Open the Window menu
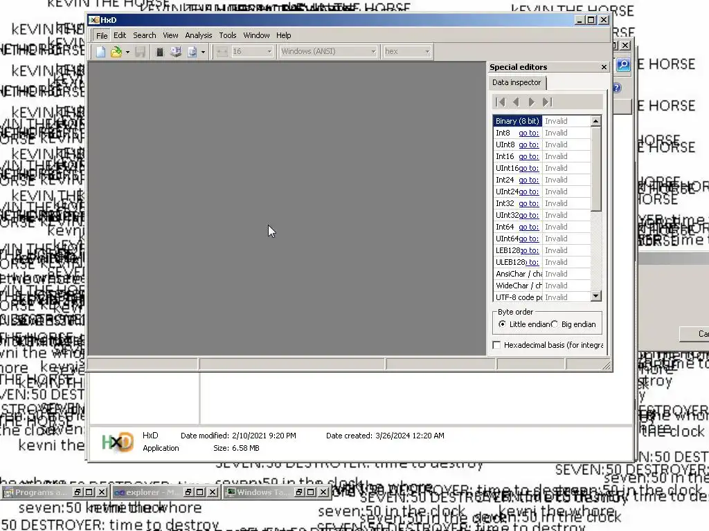709x531 pixels. click(x=256, y=35)
